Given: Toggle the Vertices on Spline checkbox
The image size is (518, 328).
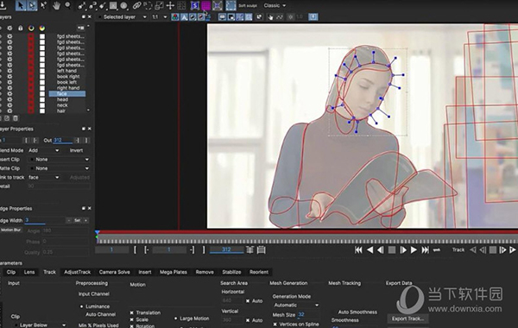Looking at the screenshot, I should (275, 325).
